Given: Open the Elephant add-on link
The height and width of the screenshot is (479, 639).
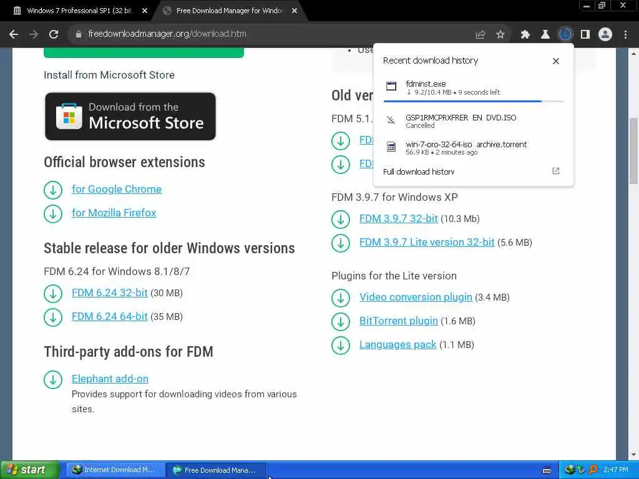Looking at the screenshot, I should [x=110, y=379].
